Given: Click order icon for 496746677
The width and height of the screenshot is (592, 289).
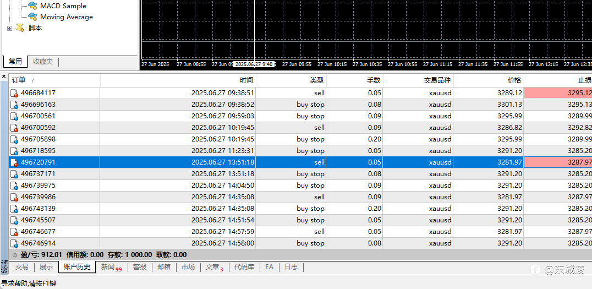Looking at the screenshot, I should click(x=14, y=232).
